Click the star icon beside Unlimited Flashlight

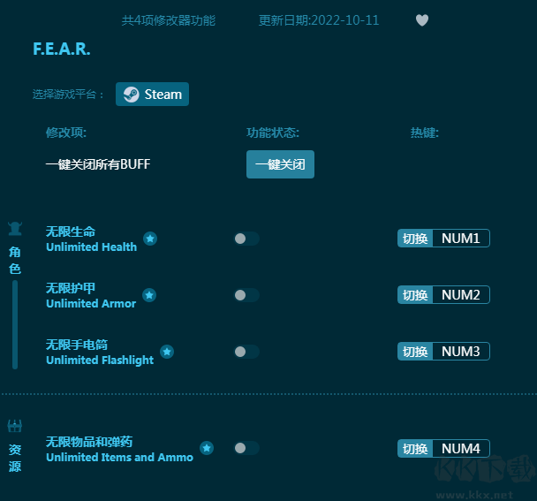click(167, 352)
